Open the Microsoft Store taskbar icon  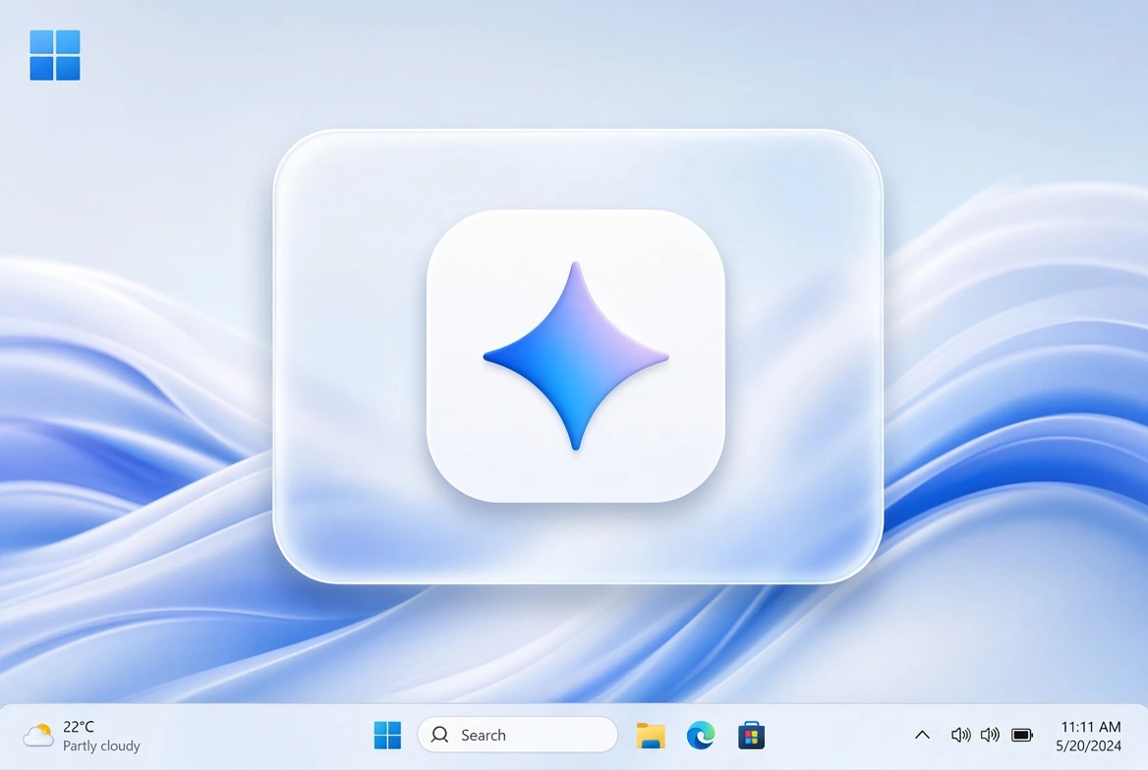pyautogui.click(x=751, y=735)
